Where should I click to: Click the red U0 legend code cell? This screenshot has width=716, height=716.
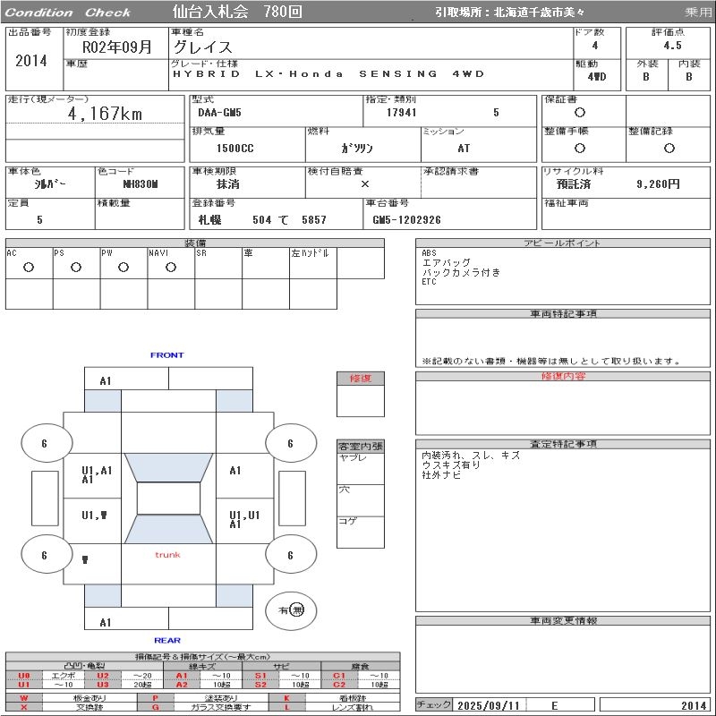(x=24, y=676)
